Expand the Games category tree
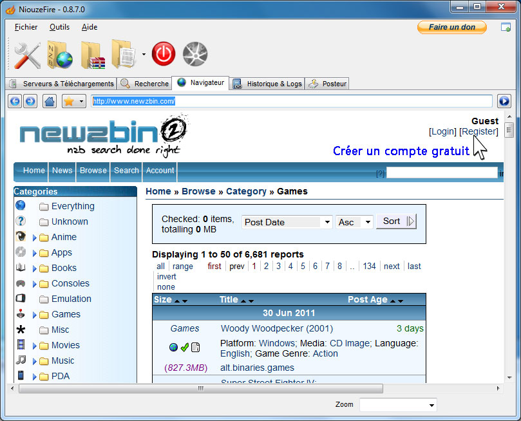This screenshot has width=521, height=421. tap(35, 315)
